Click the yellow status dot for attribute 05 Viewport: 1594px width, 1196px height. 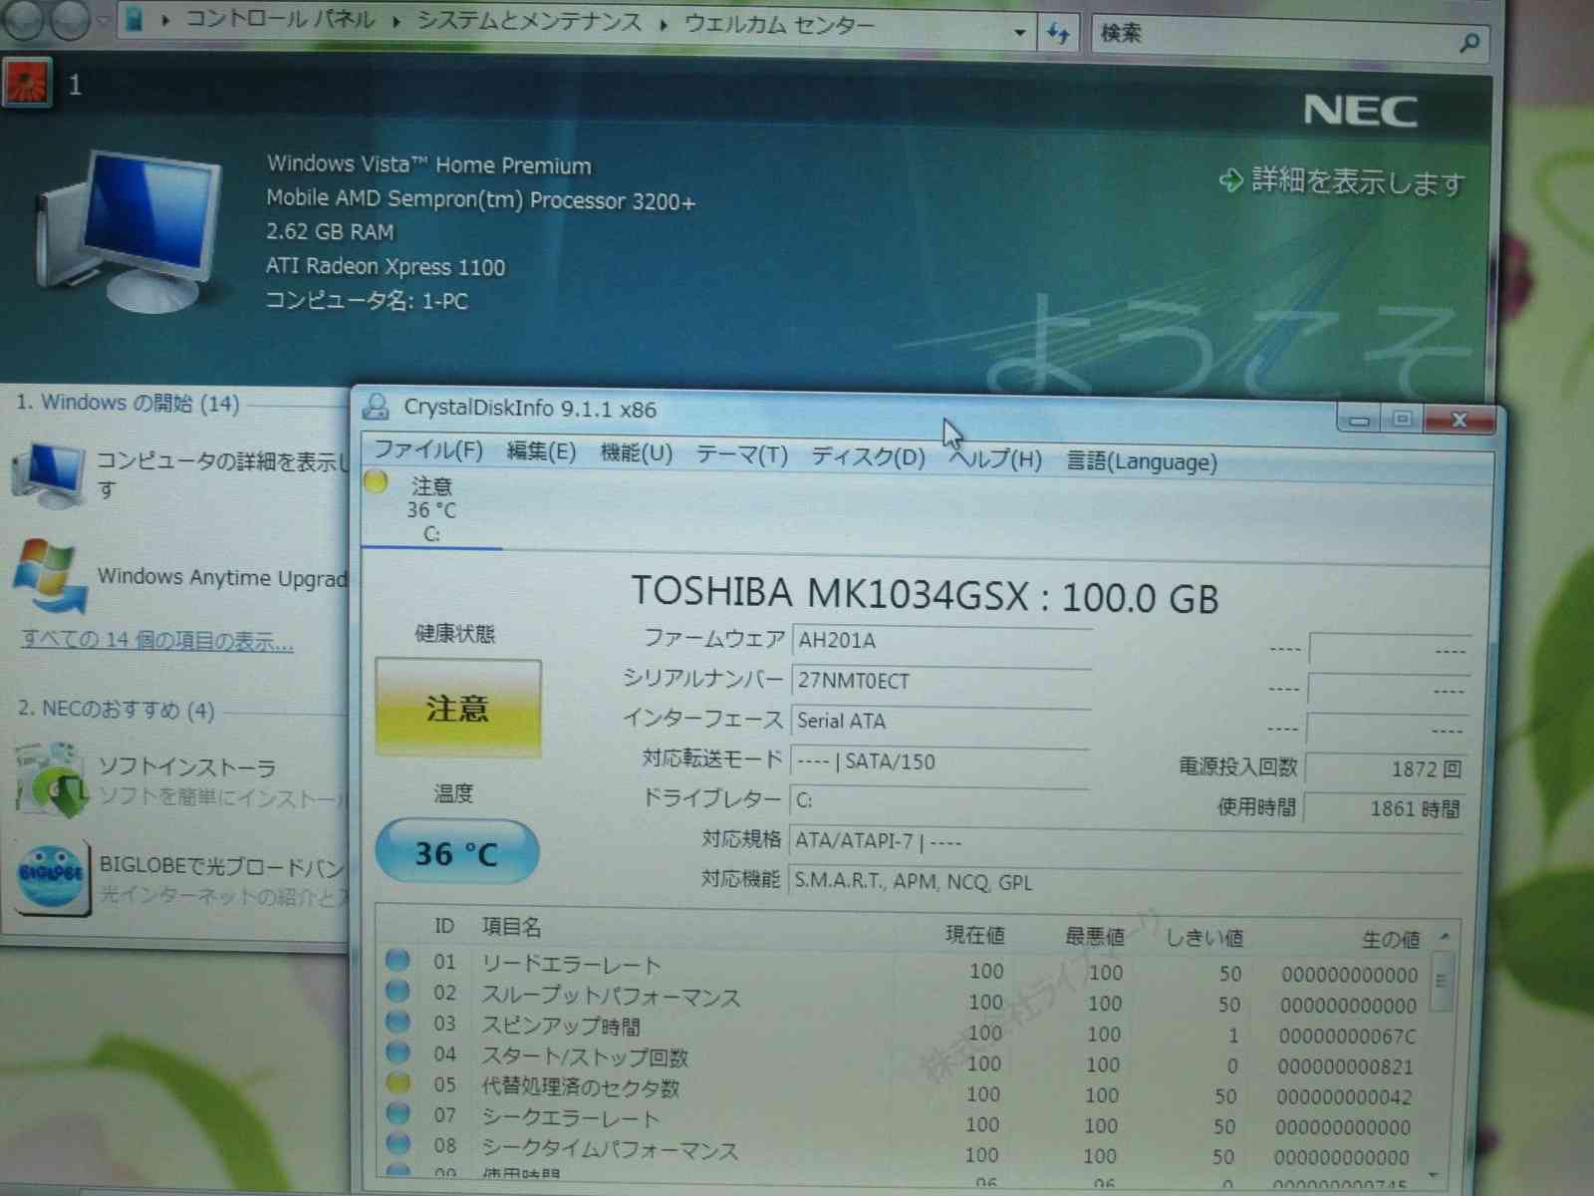coord(398,1082)
